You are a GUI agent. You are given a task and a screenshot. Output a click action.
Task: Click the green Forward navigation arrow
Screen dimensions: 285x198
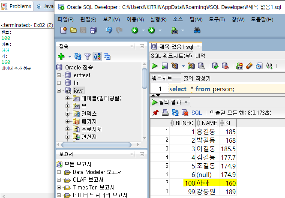(x=151, y=30)
